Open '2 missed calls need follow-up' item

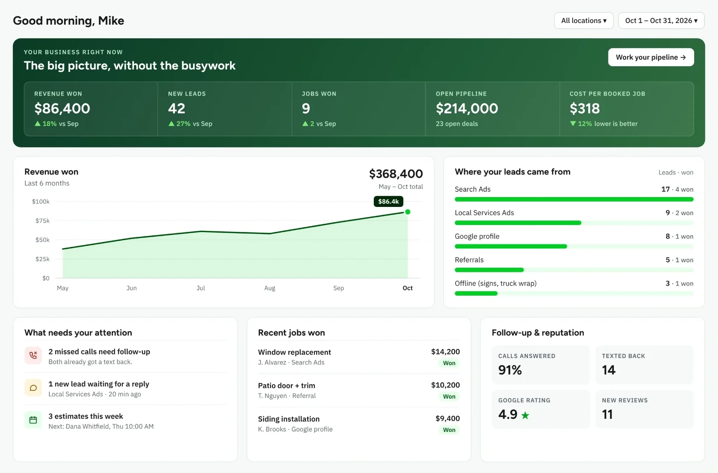click(125, 356)
